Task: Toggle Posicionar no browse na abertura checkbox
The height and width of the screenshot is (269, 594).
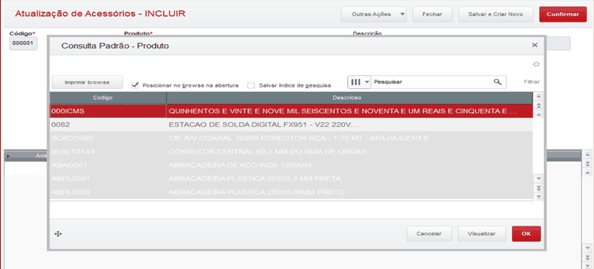Action: point(135,85)
